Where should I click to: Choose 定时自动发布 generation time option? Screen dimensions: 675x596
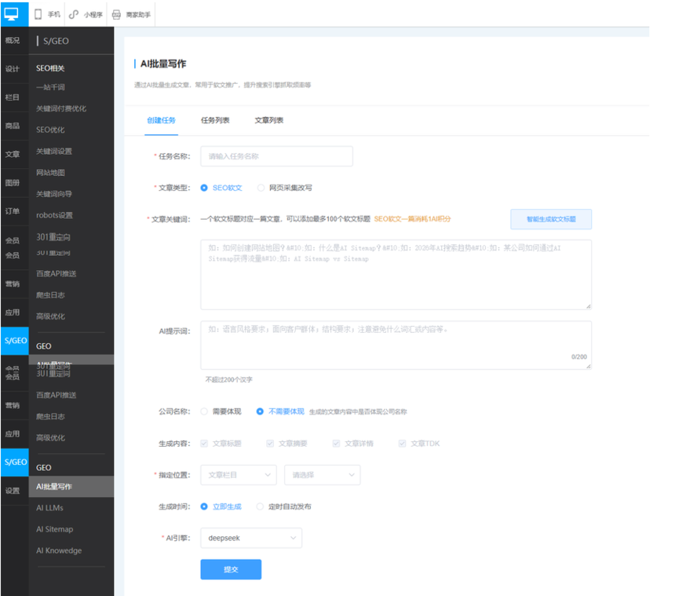(x=260, y=506)
